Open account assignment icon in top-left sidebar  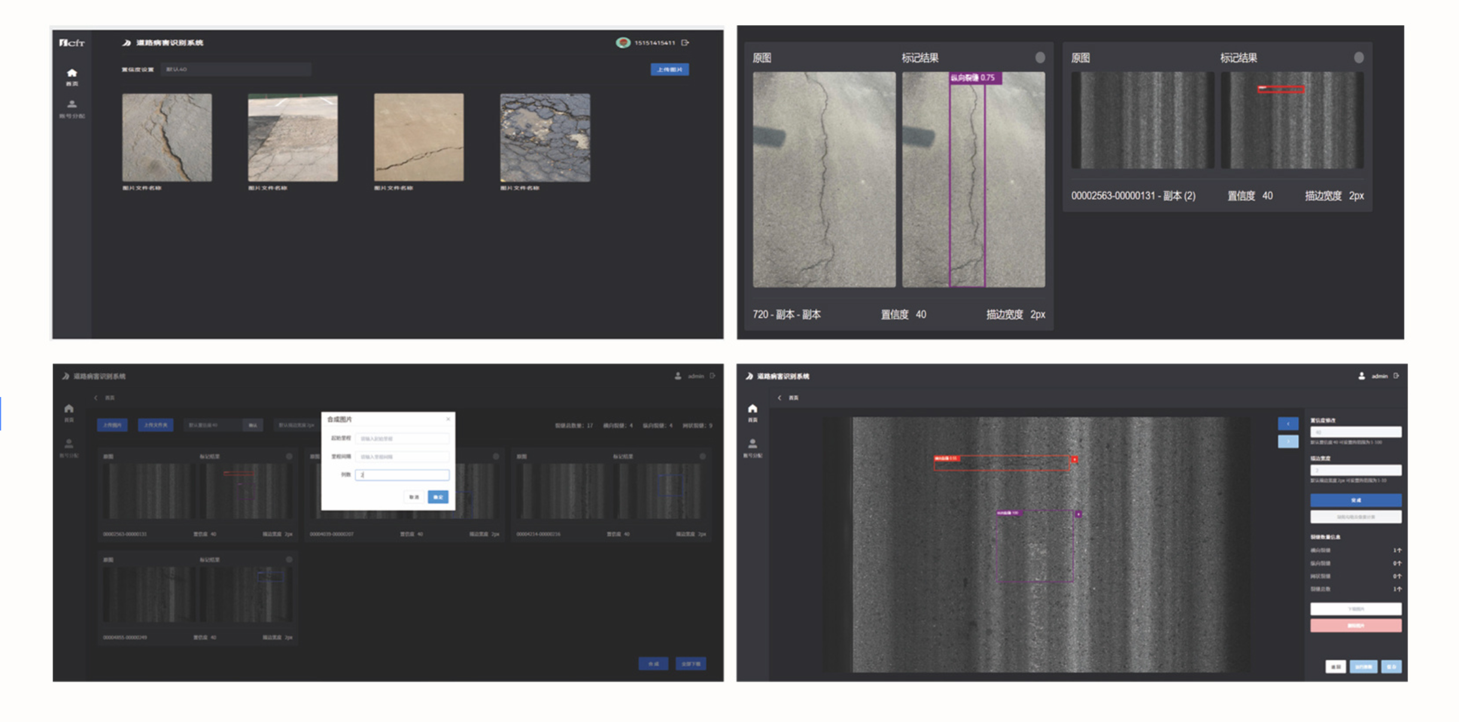tap(72, 105)
